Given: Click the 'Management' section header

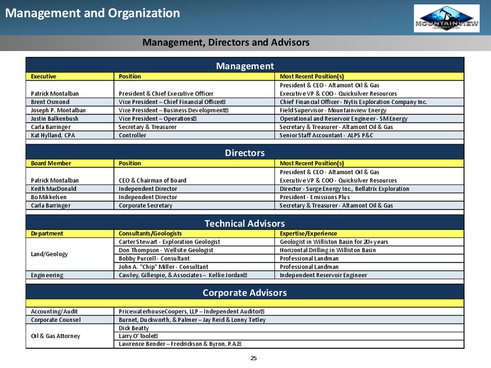Looking at the screenshot, I should [245, 66].
